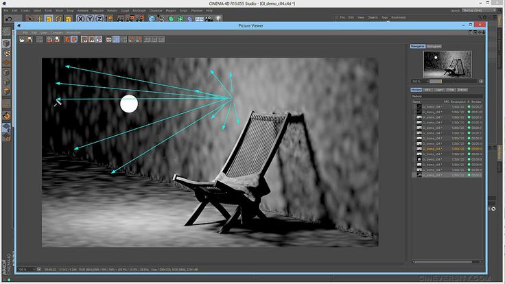Screen dimensions: 505x284
Task: Activate the Rotate tool
Action: point(58,19)
